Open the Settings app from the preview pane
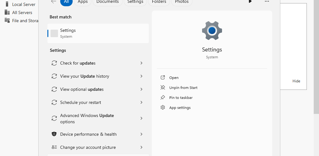The height and width of the screenshot is (156, 319). pyautogui.click(x=174, y=78)
